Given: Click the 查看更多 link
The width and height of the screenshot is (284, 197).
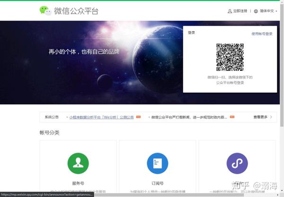Looking at the screenshot, I should (260, 117).
